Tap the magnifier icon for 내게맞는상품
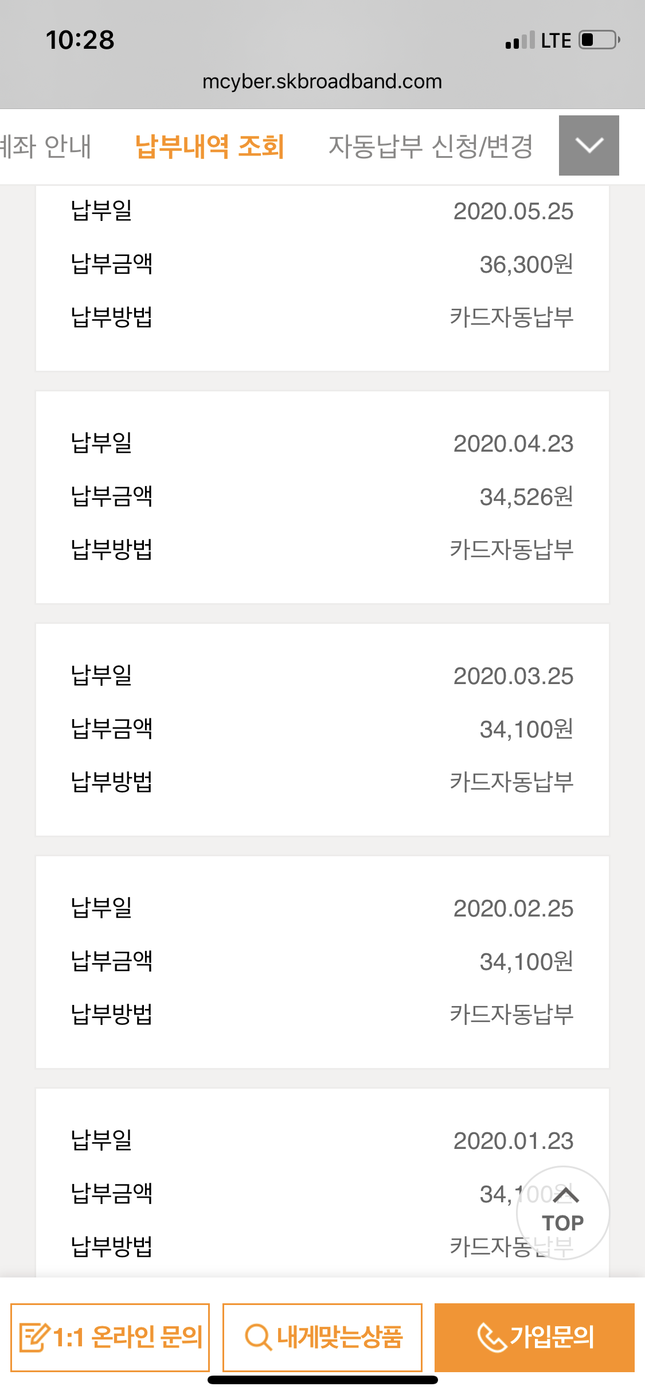The width and height of the screenshot is (645, 1398). [x=258, y=1337]
